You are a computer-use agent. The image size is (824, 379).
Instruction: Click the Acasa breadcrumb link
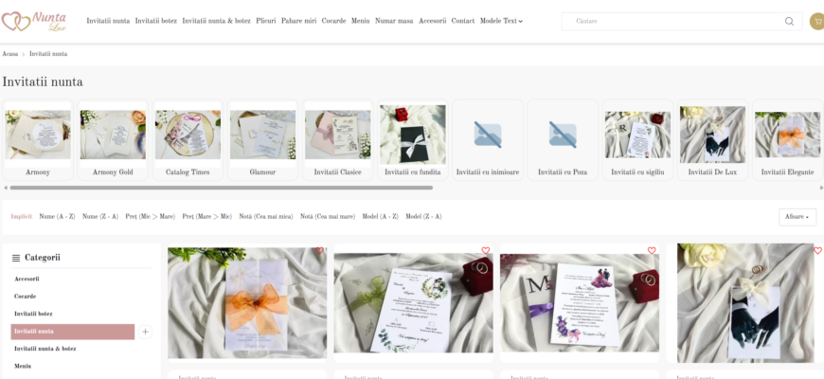(x=10, y=54)
